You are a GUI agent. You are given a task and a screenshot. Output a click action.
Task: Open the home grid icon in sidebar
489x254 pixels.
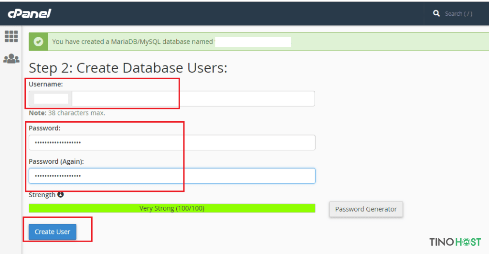click(11, 36)
